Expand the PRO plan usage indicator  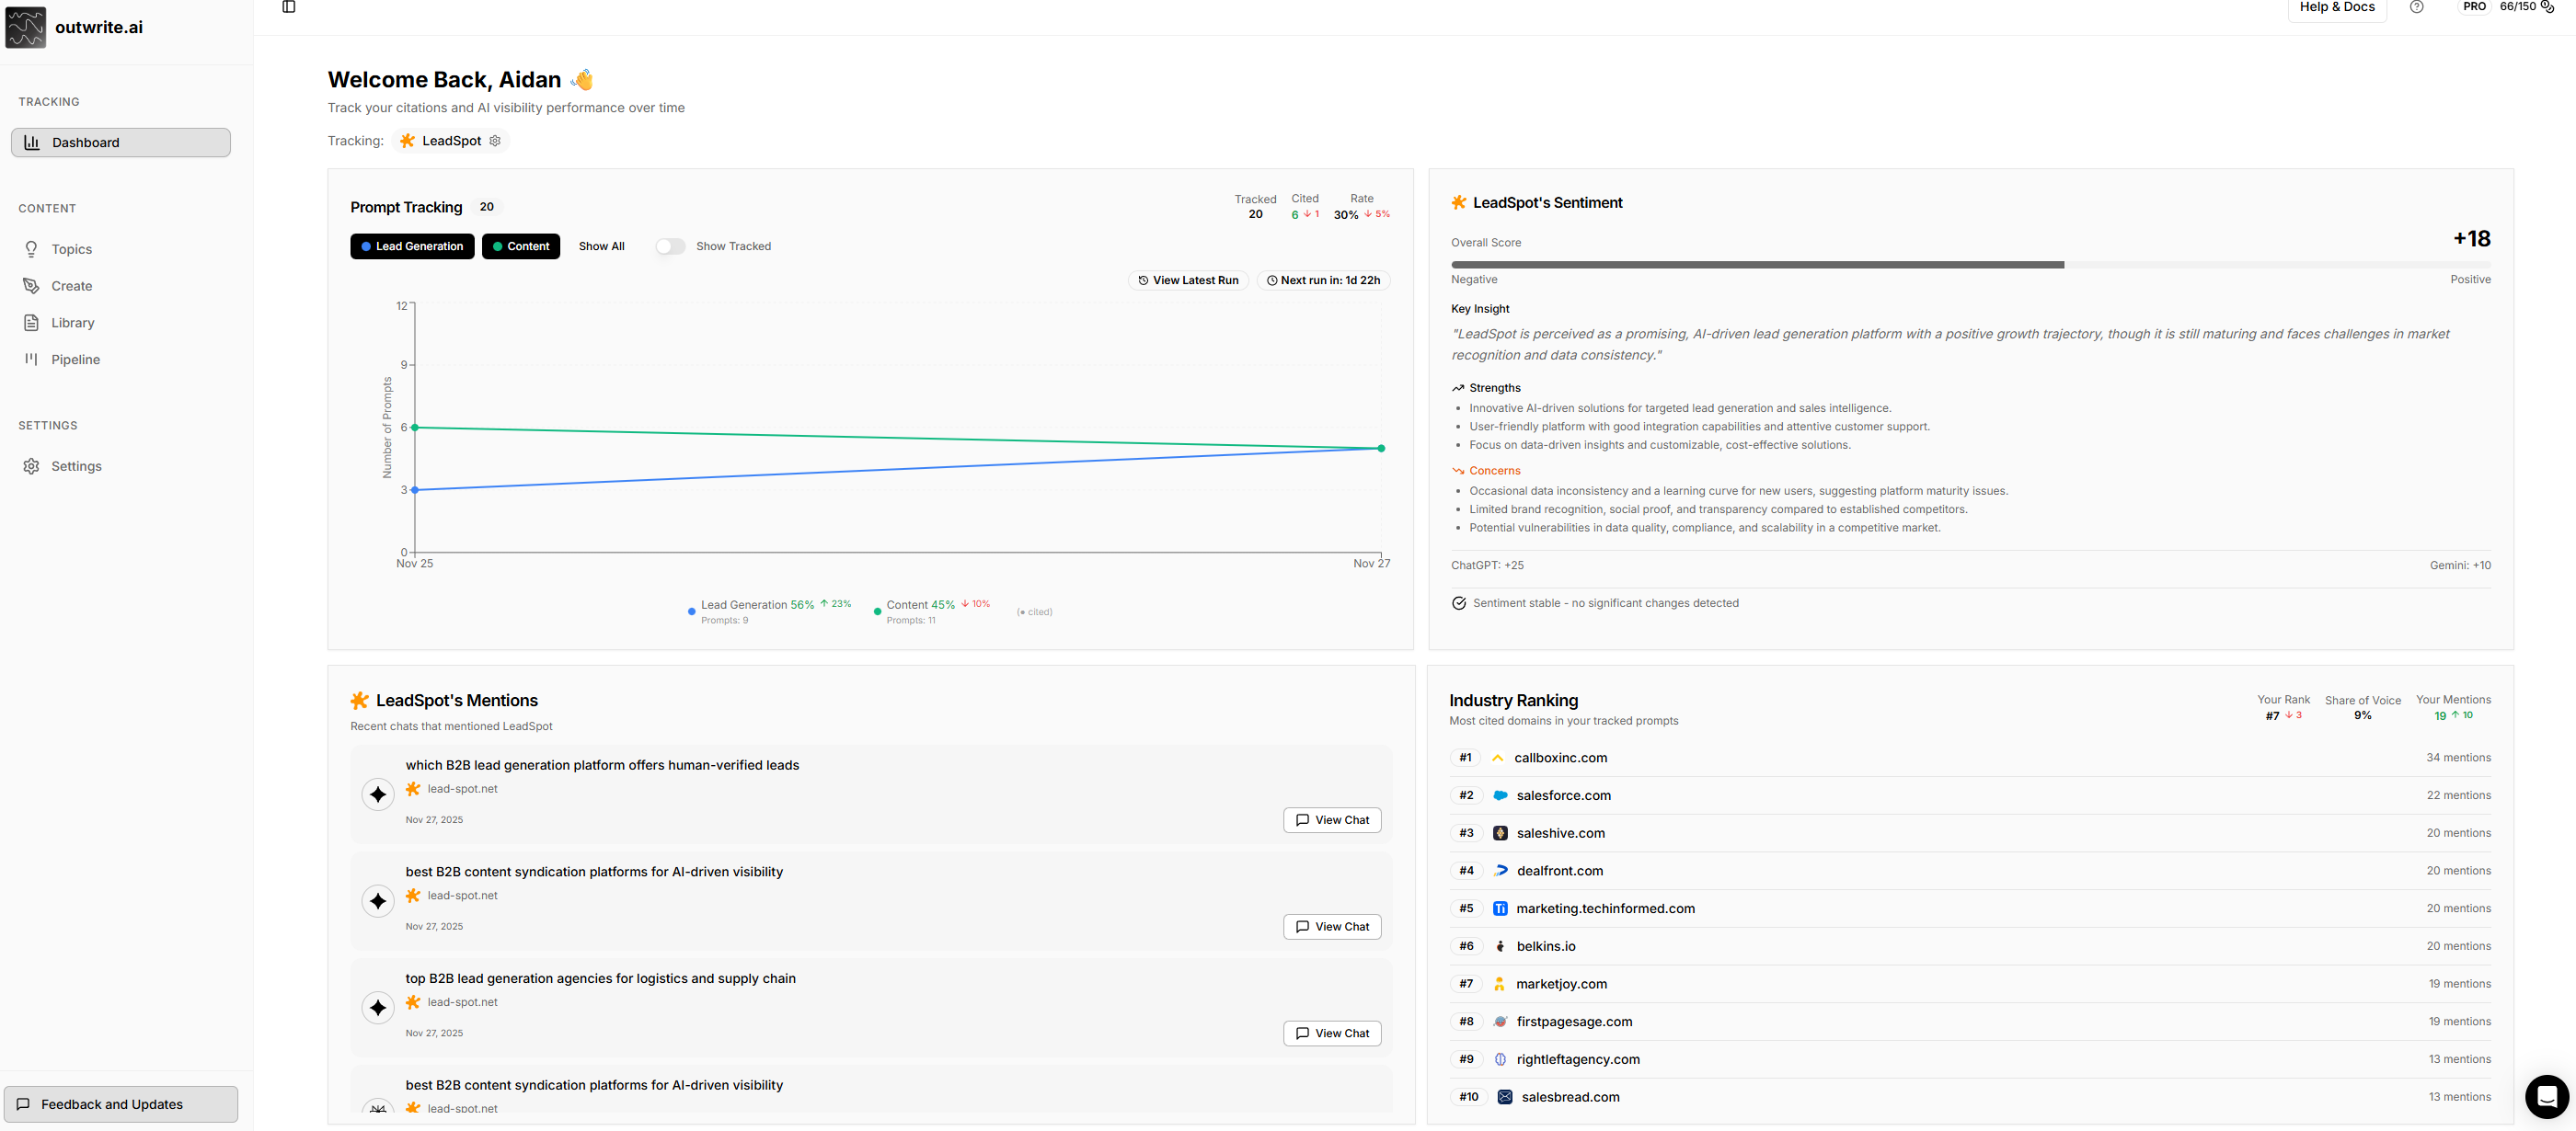pyautogui.click(x=2474, y=7)
